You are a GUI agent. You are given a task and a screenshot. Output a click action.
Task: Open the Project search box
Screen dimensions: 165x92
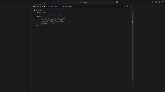[x=83, y=2]
